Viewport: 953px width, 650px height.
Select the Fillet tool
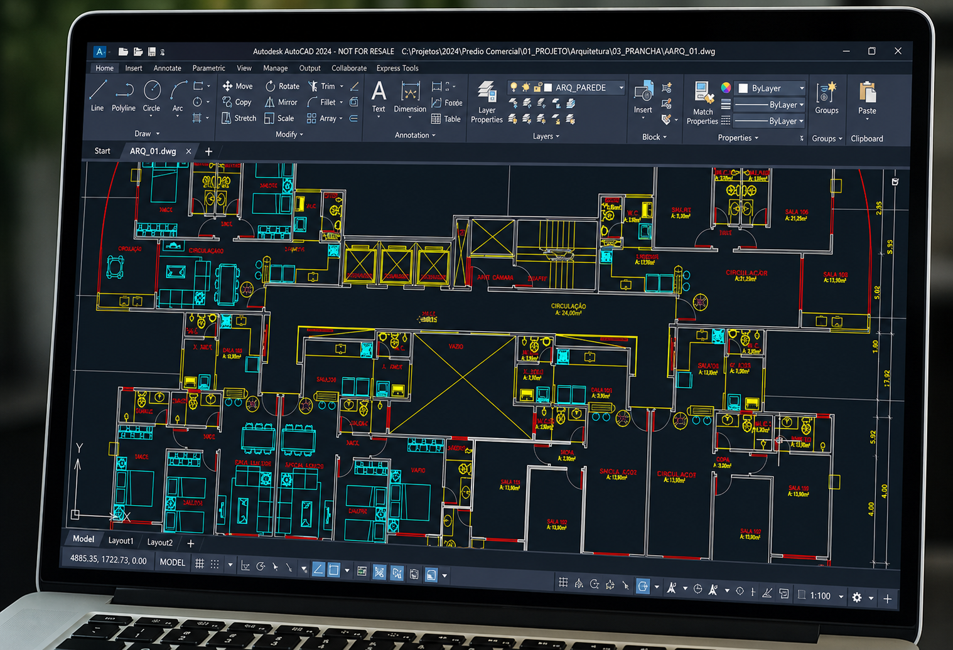click(x=321, y=102)
